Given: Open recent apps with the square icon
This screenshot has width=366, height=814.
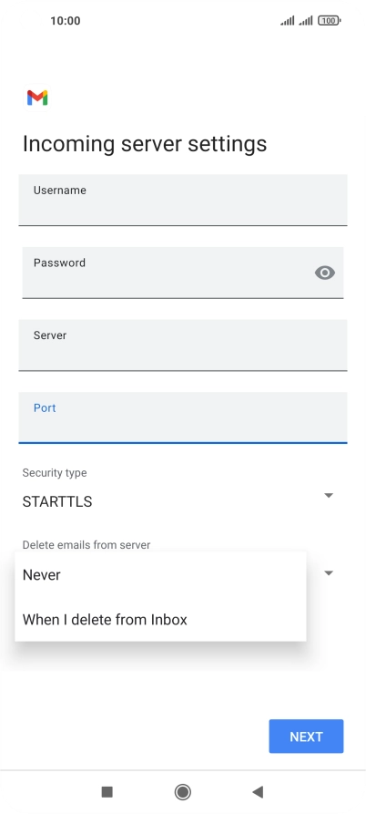Looking at the screenshot, I should point(107,792).
